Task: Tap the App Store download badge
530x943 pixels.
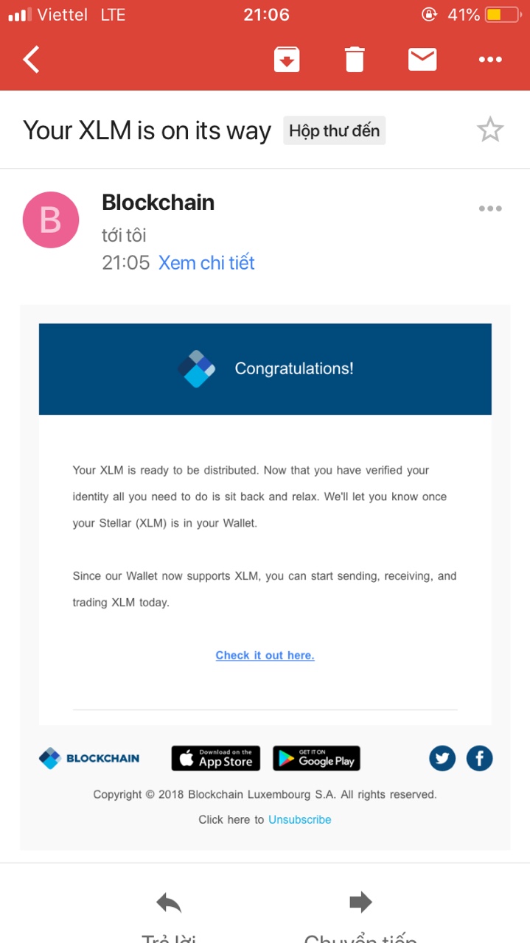Action: coord(216,758)
